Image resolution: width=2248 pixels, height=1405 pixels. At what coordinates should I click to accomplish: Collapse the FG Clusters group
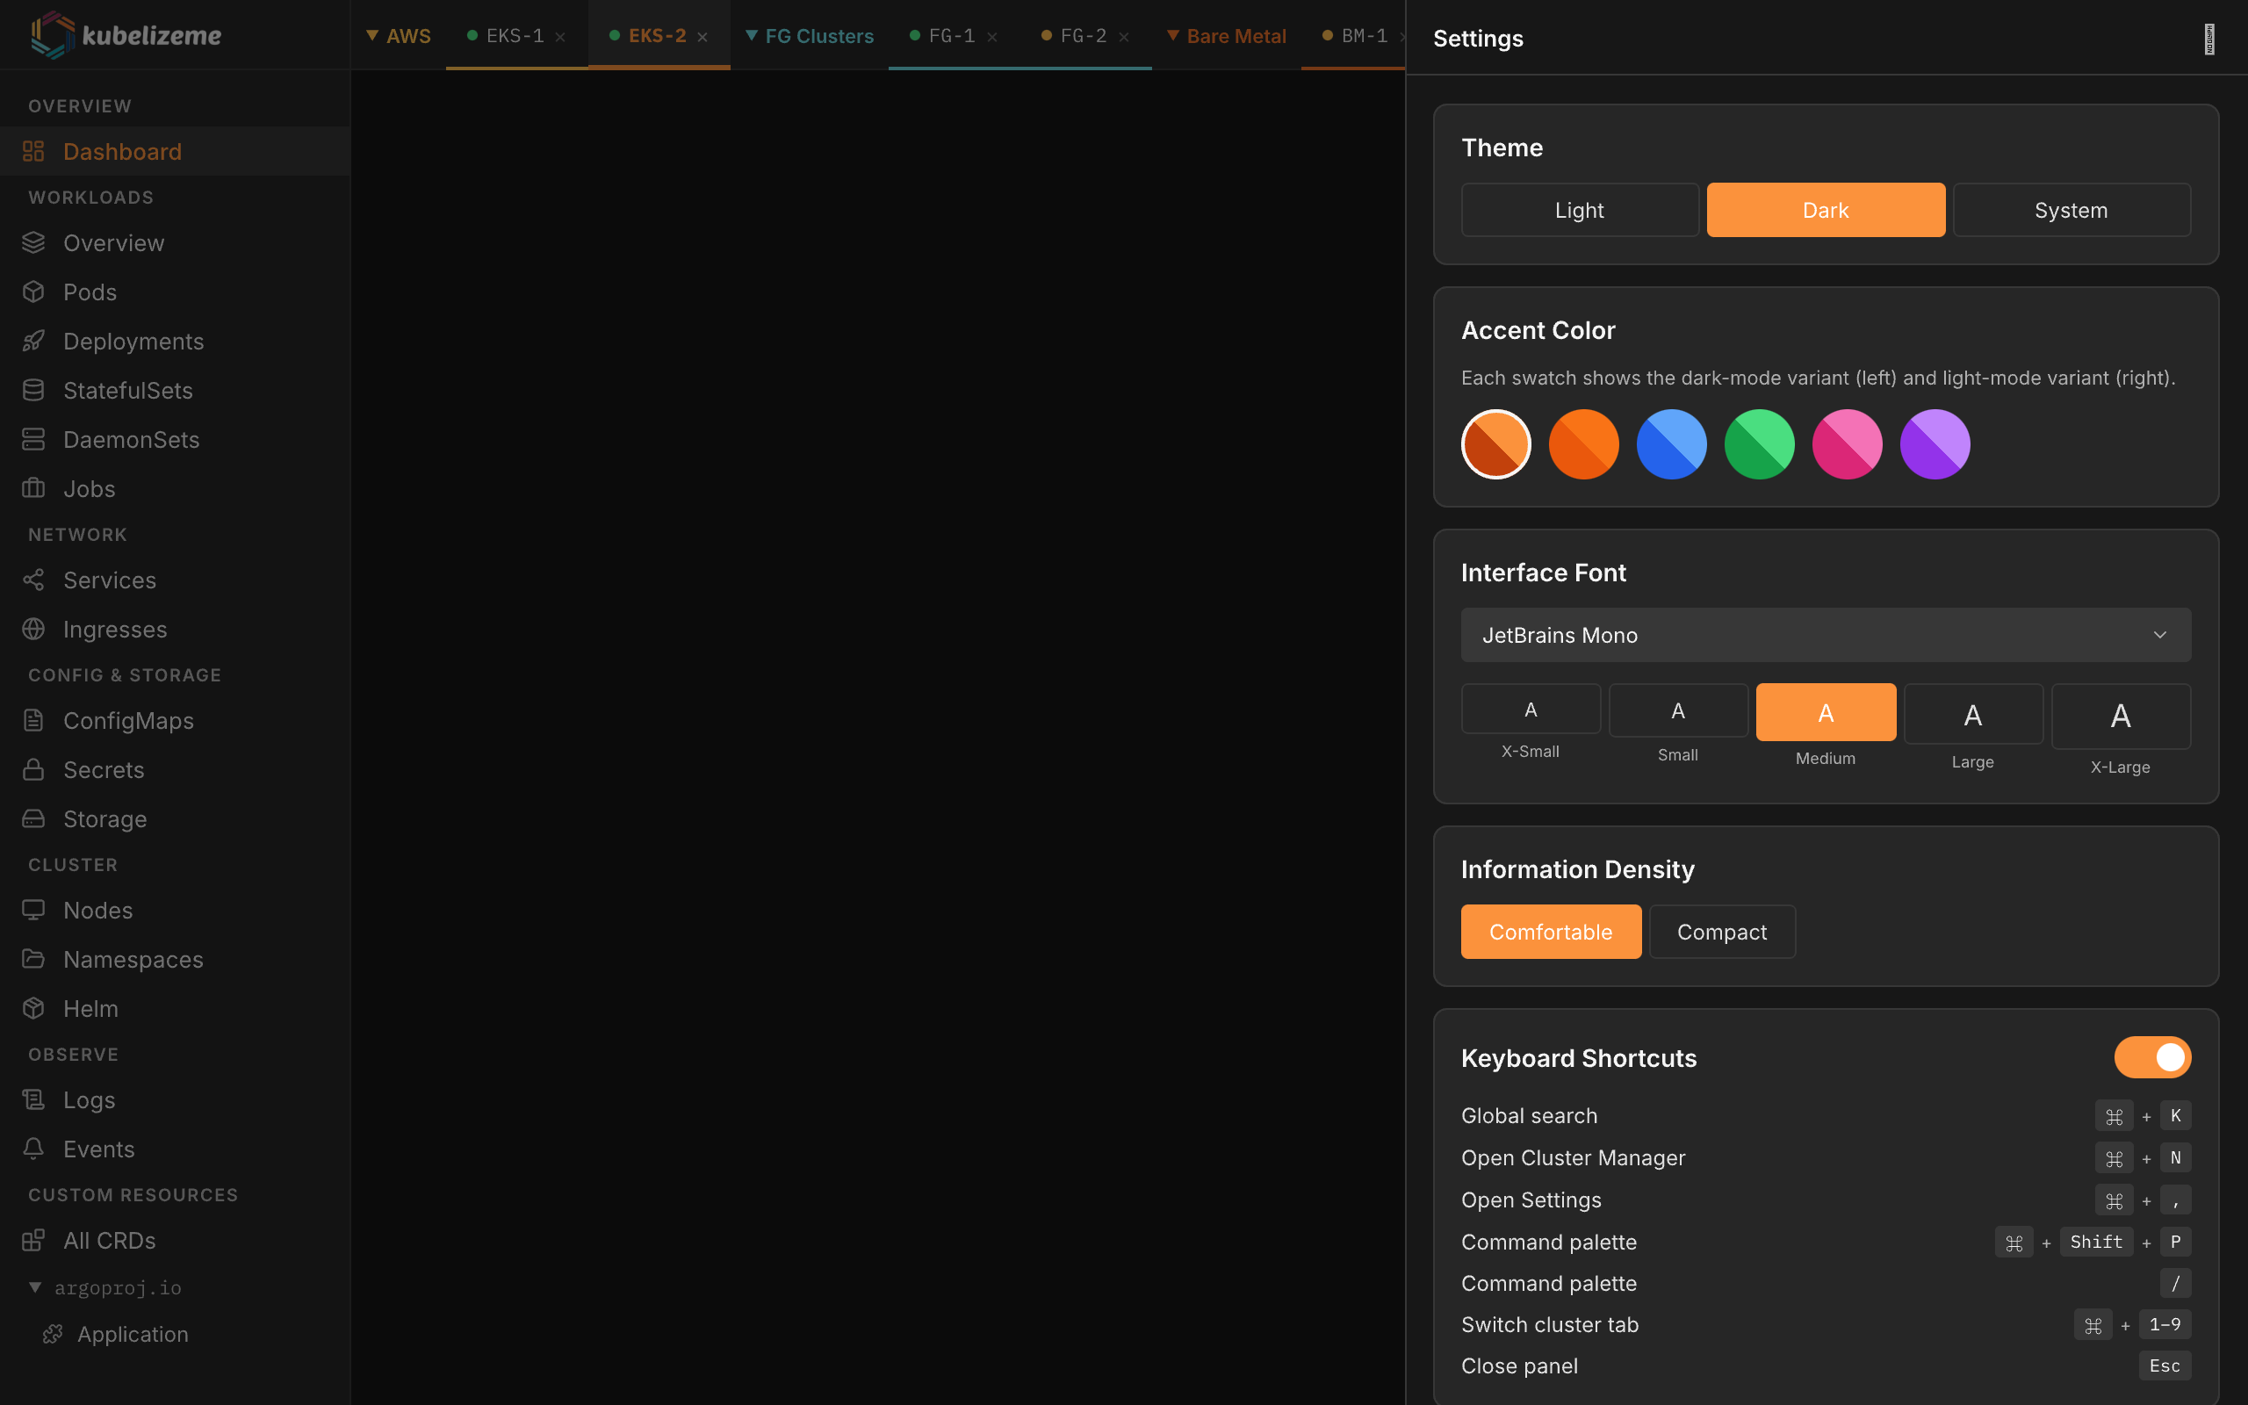pyautogui.click(x=808, y=35)
